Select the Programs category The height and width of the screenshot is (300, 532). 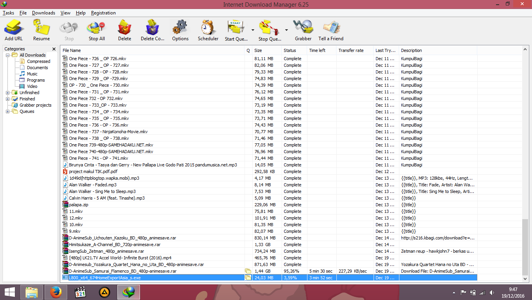click(x=36, y=80)
